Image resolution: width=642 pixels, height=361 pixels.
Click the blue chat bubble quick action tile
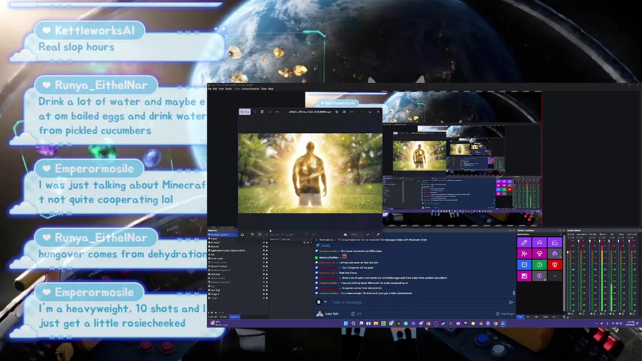click(524, 265)
